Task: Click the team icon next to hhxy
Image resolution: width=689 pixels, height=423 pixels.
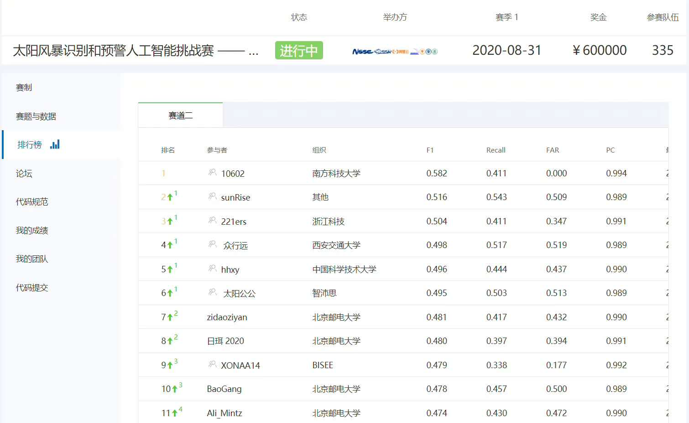Action: coord(212,268)
